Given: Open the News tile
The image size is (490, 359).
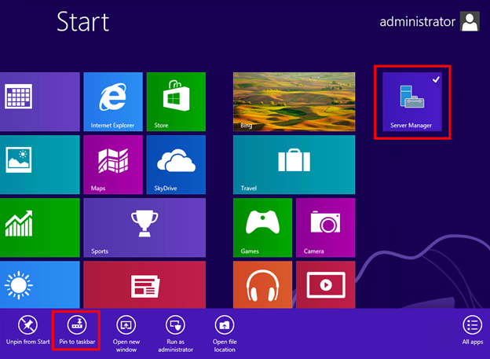Looking at the screenshot, I should coord(144,284).
